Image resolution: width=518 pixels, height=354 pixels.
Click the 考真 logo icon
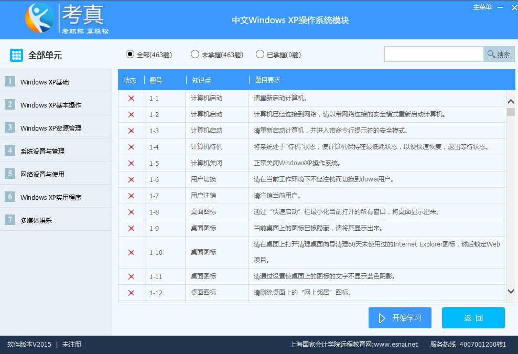click(39, 18)
